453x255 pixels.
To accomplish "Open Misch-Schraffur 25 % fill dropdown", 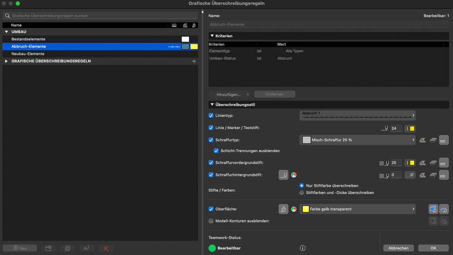I will coord(357,140).
